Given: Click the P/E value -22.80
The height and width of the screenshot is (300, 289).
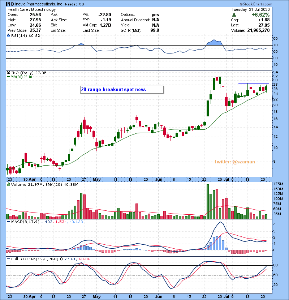Looking at the screenshot, I should pos(105,15).
